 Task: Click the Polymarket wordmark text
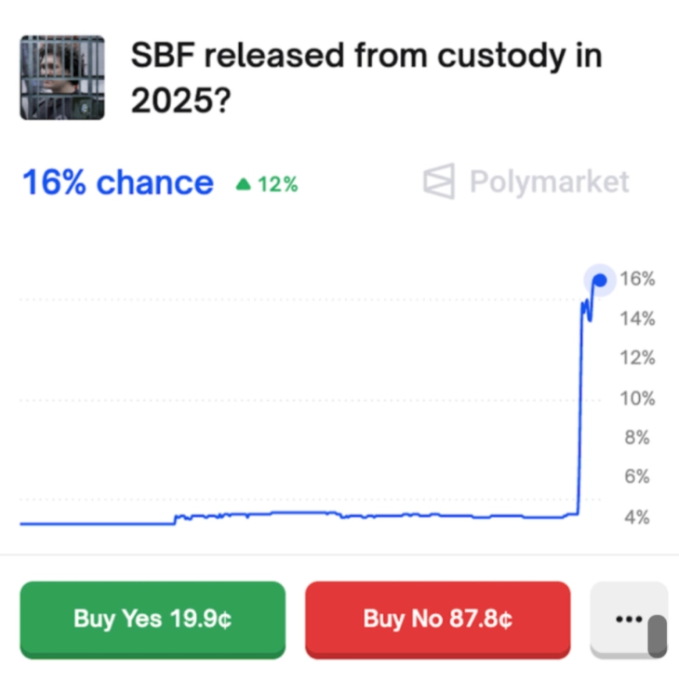click(x=549, y=181)
